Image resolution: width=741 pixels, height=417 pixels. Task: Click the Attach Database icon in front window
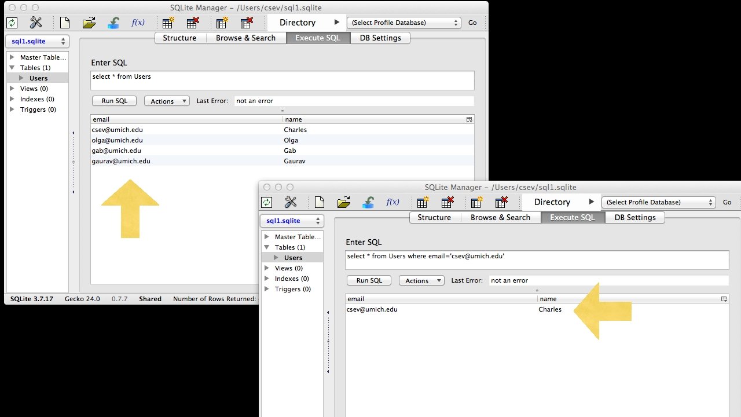tap(368, 202)
